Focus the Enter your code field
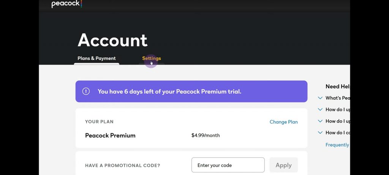Image resolution: width=389 pixels, height=175 pixels. click(x=228, y=165)
